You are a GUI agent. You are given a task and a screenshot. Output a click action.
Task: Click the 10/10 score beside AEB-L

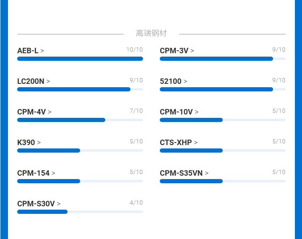(135, 50)
